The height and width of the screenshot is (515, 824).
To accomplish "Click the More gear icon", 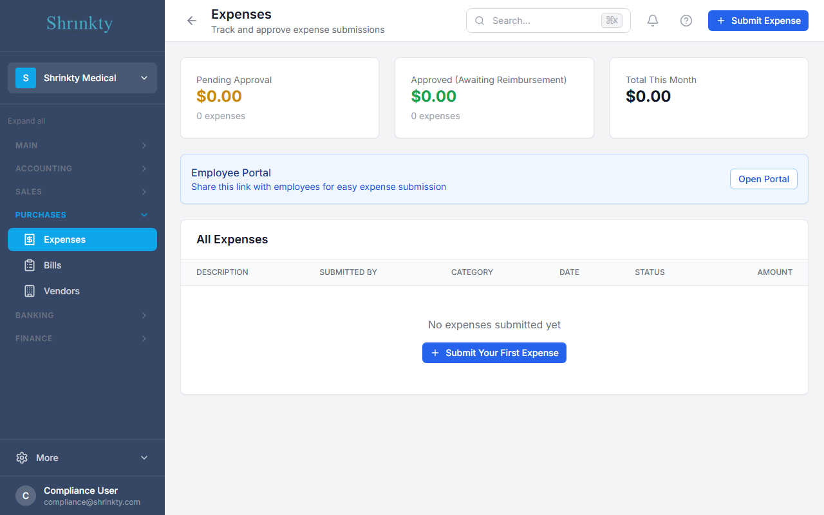I will click(x=22, y=458).
